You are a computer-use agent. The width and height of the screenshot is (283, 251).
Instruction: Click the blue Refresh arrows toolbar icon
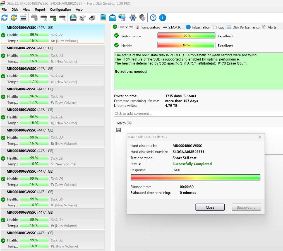(4, 18)
